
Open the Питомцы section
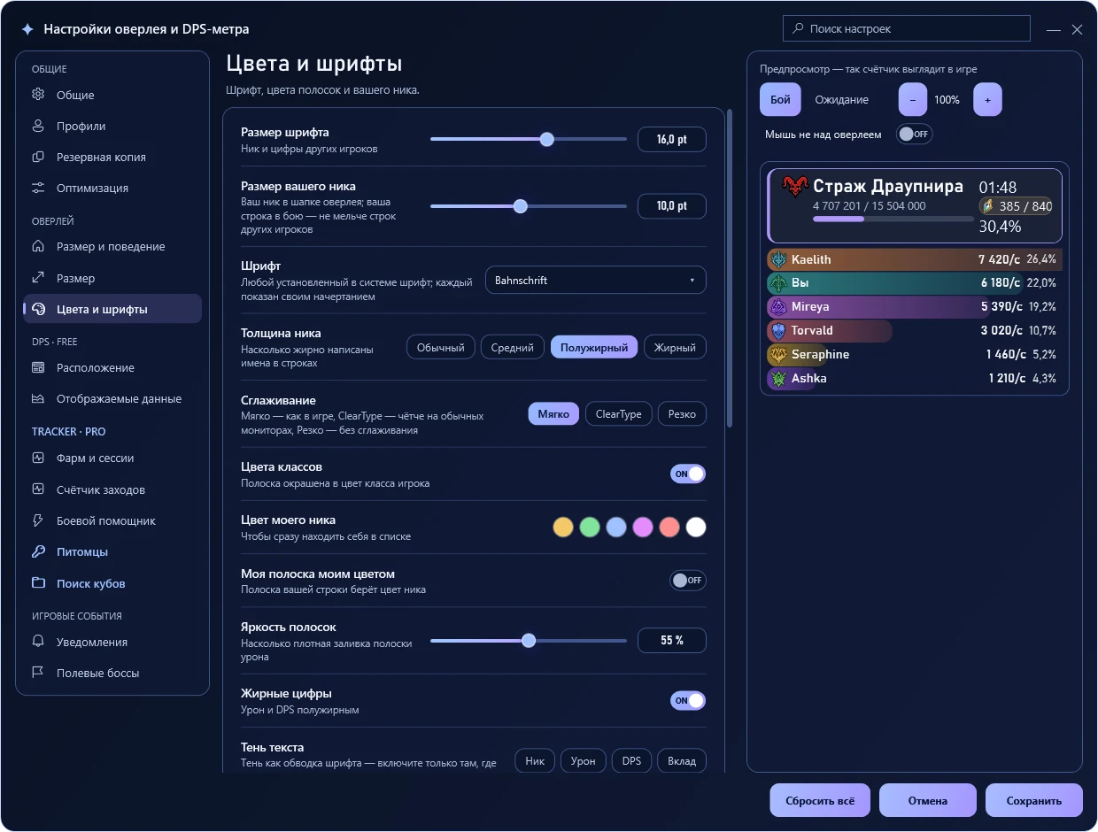pos(112,551)
